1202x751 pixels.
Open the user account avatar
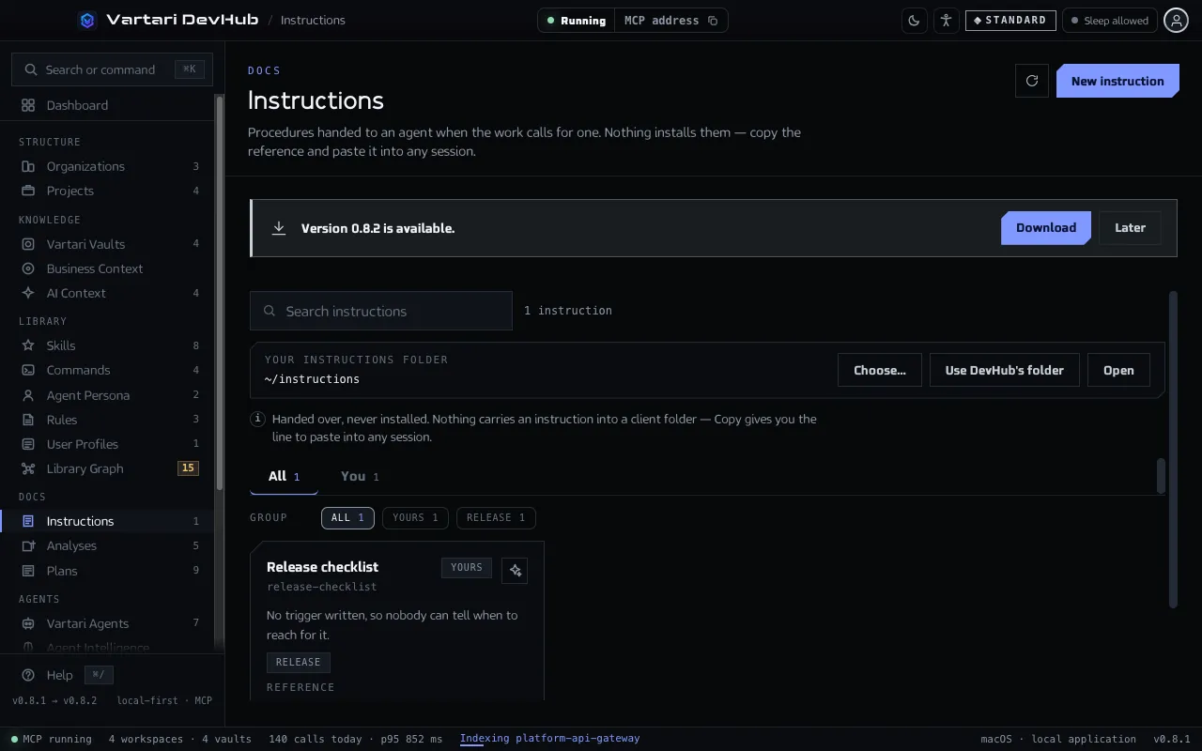pyautogui.click(x=1176, y=20)
